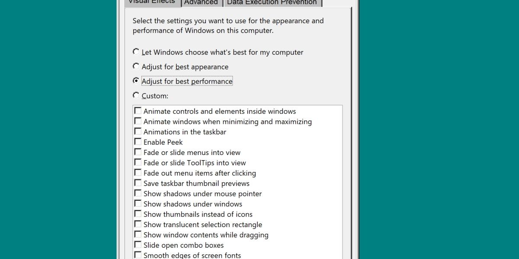The height and width of the screenshot is (259, 519).
Task: Select 'Let Windows choose what's best for my computer'
Action: pyautogui.click(x=136, y=52)
